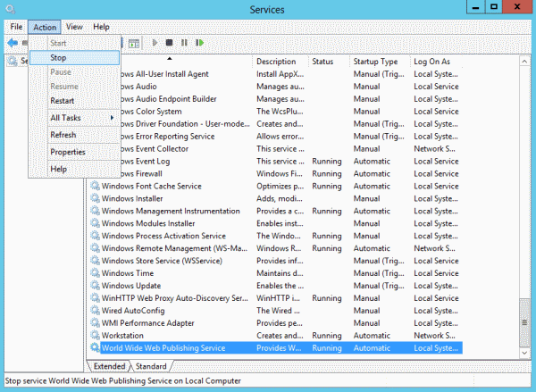Click the vertical scrollbar thumb
This screenshot has height=392, width=536.
[x=524, y=322]
